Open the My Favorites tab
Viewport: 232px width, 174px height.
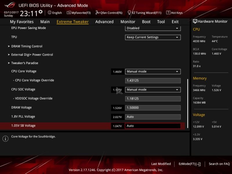click(x=22, y=22)
